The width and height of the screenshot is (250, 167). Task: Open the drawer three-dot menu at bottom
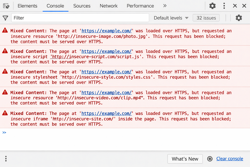[6, 159]
